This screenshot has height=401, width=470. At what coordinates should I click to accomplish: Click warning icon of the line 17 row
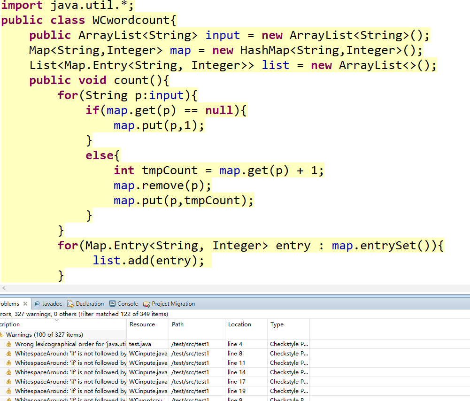(x=9, y=382)
